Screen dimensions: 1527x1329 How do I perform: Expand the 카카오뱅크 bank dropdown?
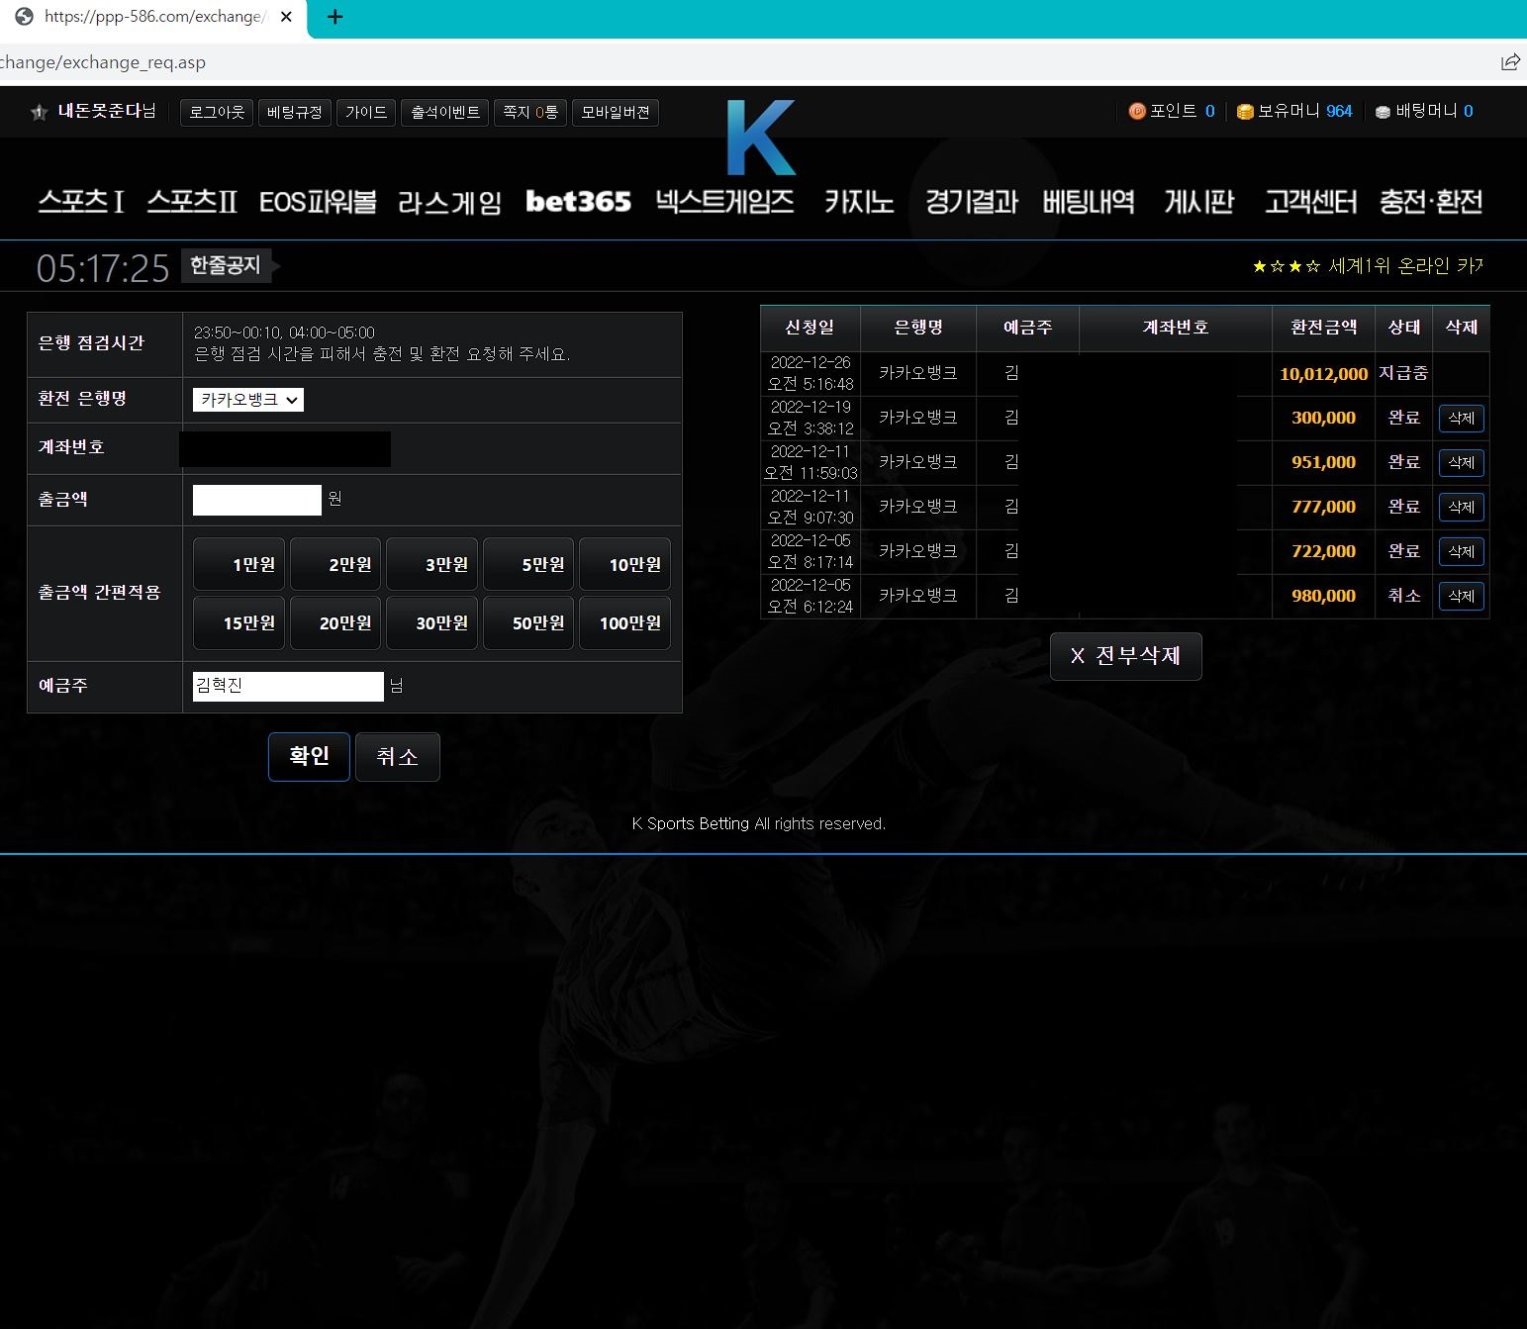tap(247, 400)
